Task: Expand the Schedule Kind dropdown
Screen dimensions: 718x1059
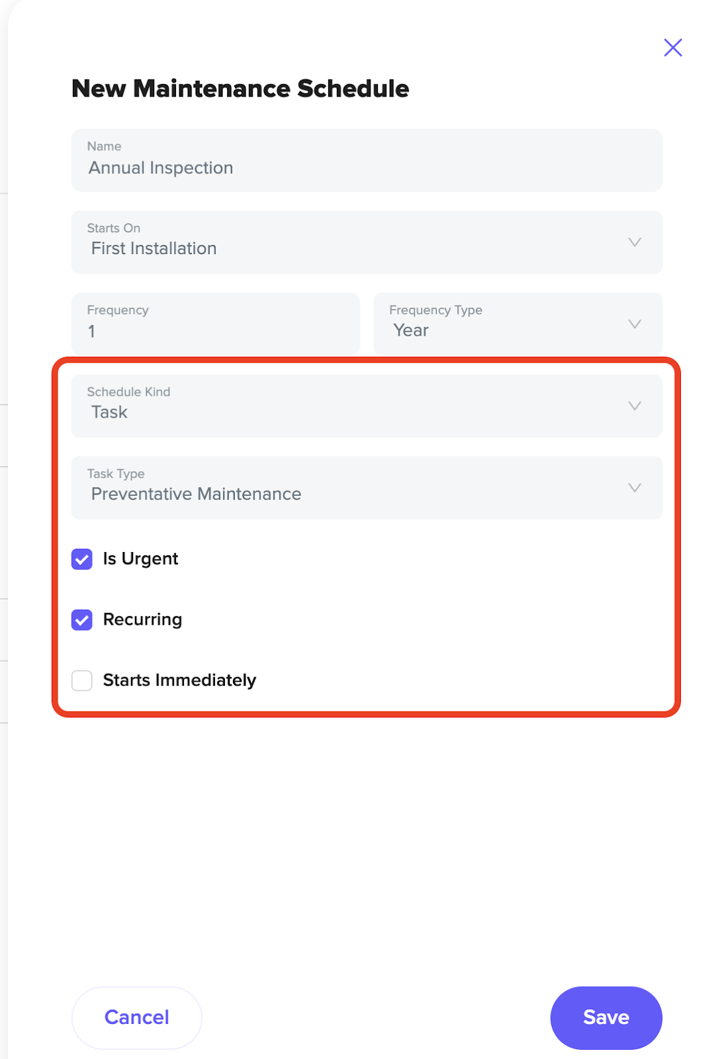Action: (x=367, y=406)
